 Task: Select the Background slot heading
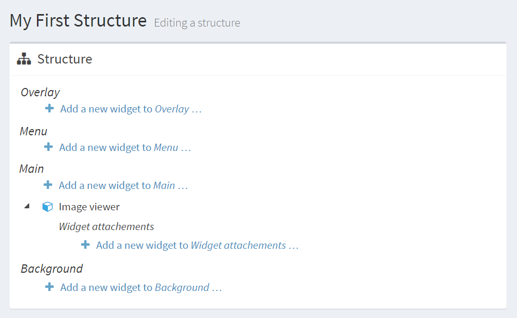[x=51, y=269]
